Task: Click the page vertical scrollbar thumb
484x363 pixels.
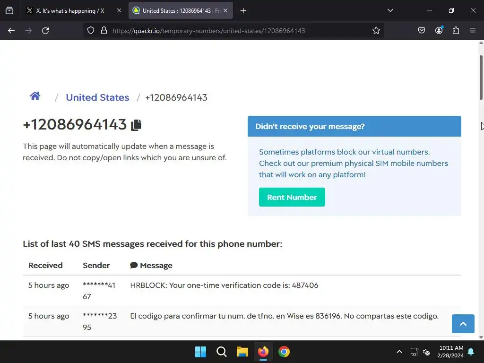Action: click(481, 78)
